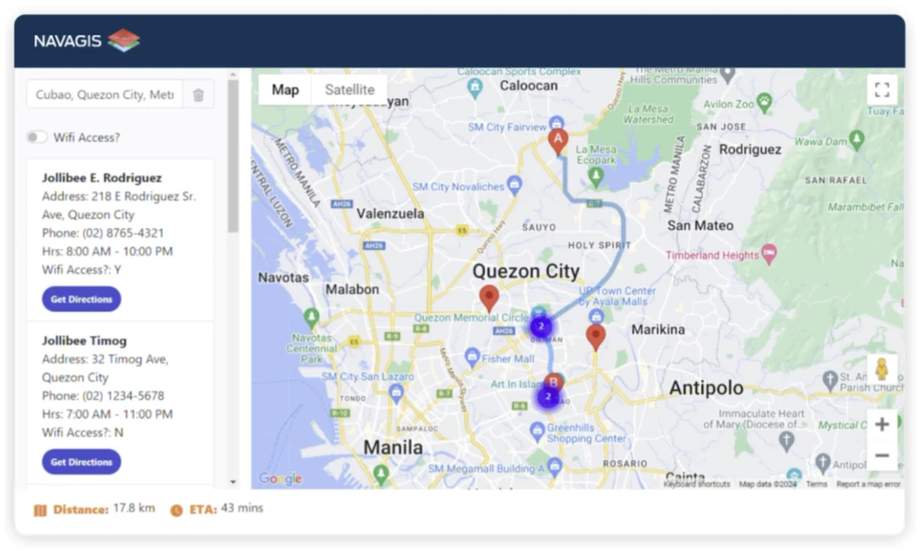Click the Cubao location search field
This screenshot has height=551, width=921.
pos(105,94)
